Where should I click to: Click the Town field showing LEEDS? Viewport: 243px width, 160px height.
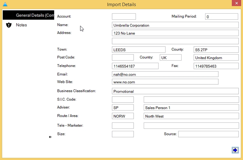(x=138, y=50)
